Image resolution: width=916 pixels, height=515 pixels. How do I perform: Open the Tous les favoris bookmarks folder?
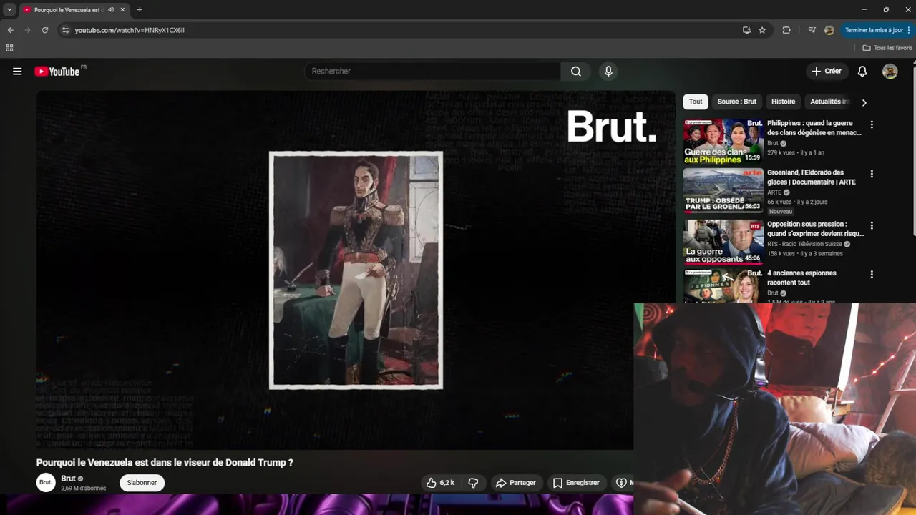[887, 48]
